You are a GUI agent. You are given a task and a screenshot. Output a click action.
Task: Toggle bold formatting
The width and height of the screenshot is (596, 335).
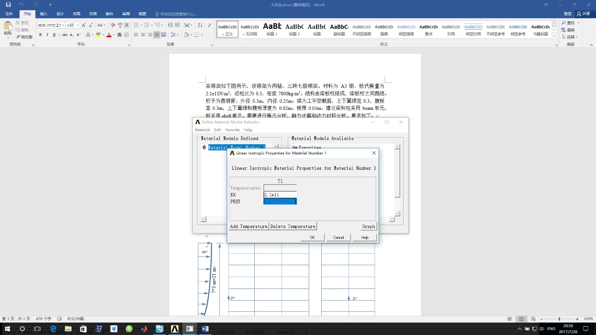[x=40, y=35]
